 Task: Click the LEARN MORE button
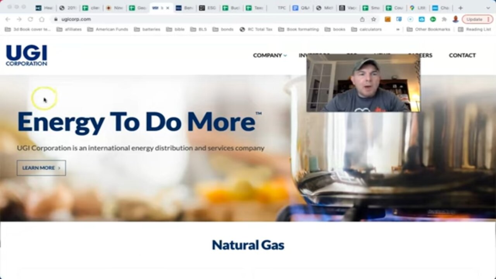click(41, 168)
